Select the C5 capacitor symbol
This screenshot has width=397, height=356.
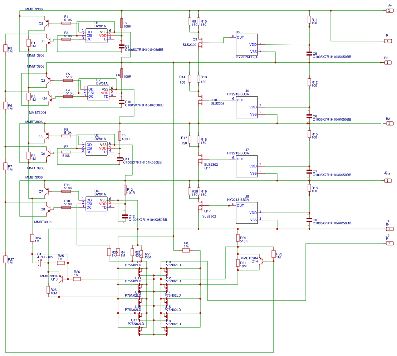(309, 53)
